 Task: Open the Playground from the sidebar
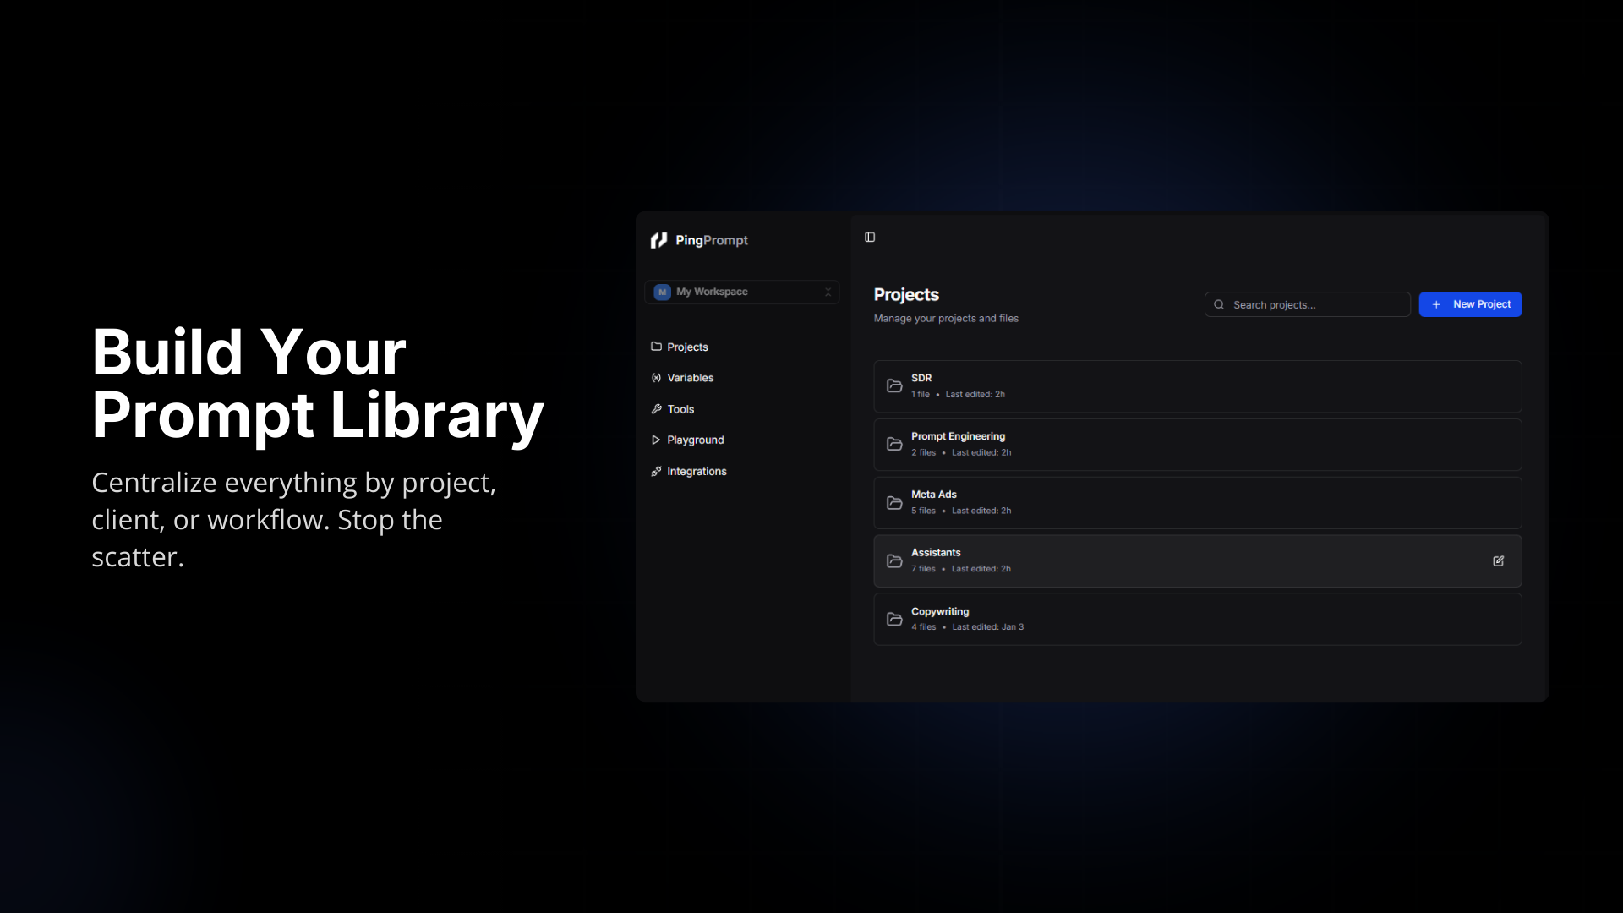[695, 440]
